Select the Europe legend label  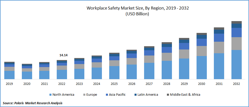click(92, 95)
